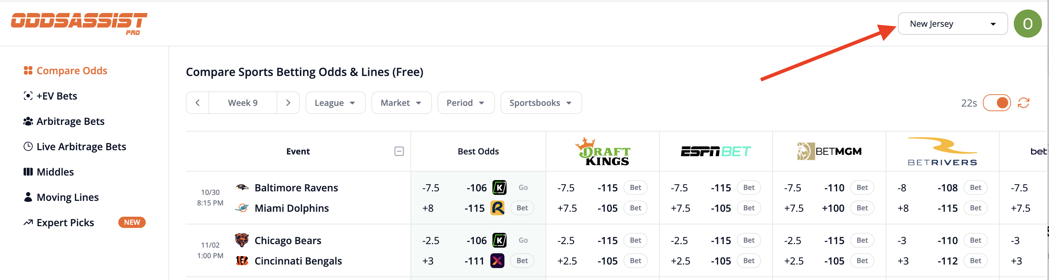Screen dimensions: 1049x280
Task: Click the green user avatar icon
Action: (1027, 24)
